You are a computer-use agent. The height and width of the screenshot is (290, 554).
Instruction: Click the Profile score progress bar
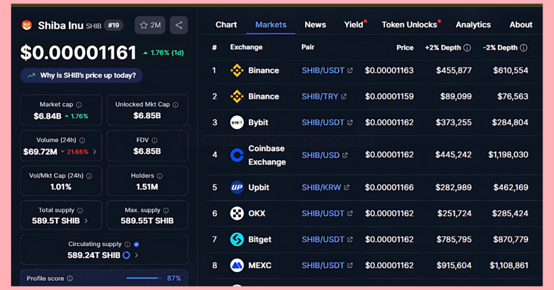click(x=144, y=278)
